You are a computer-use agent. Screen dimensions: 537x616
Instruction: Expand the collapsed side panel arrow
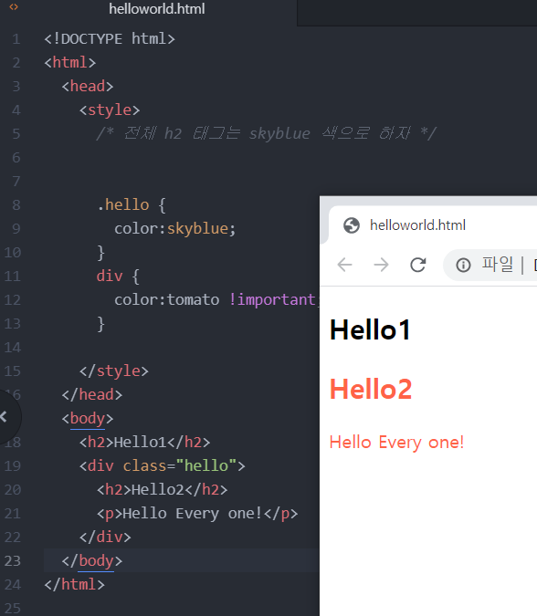pos(4,417)
